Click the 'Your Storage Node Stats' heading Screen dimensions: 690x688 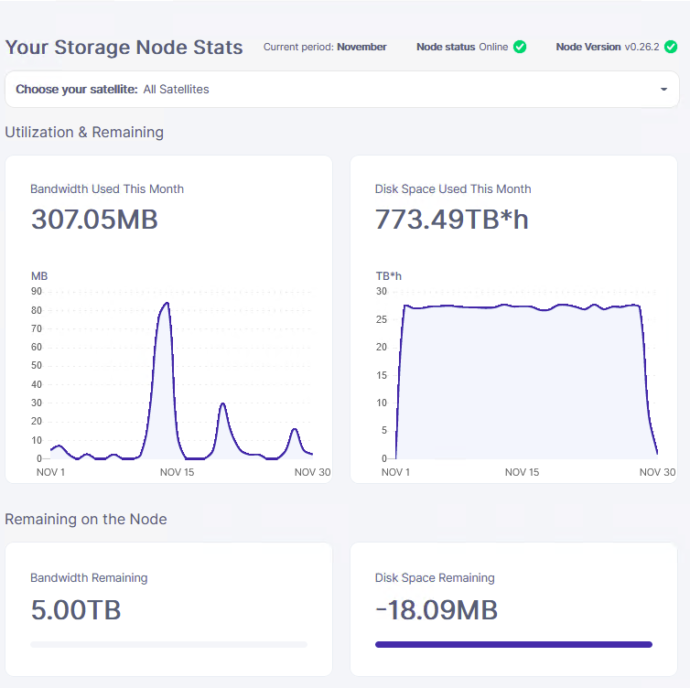pyautogui.click(x=124, y=48)
